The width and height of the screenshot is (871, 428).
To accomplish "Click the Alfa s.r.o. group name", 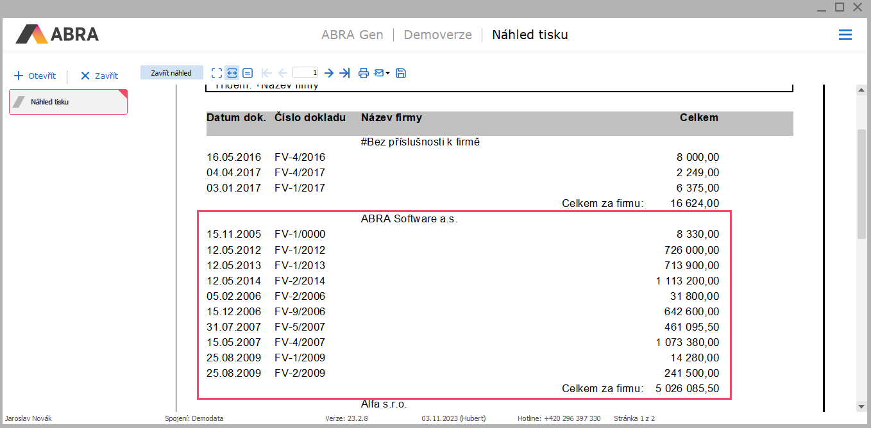I will click(x=384, y=404).
